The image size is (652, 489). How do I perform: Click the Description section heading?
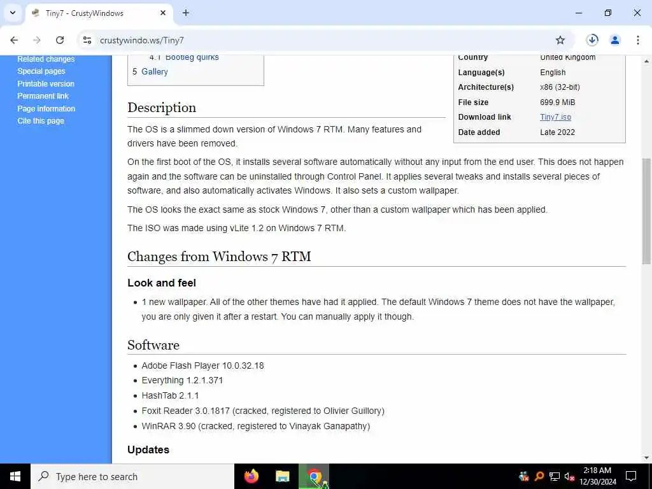(x=162, y=108)
